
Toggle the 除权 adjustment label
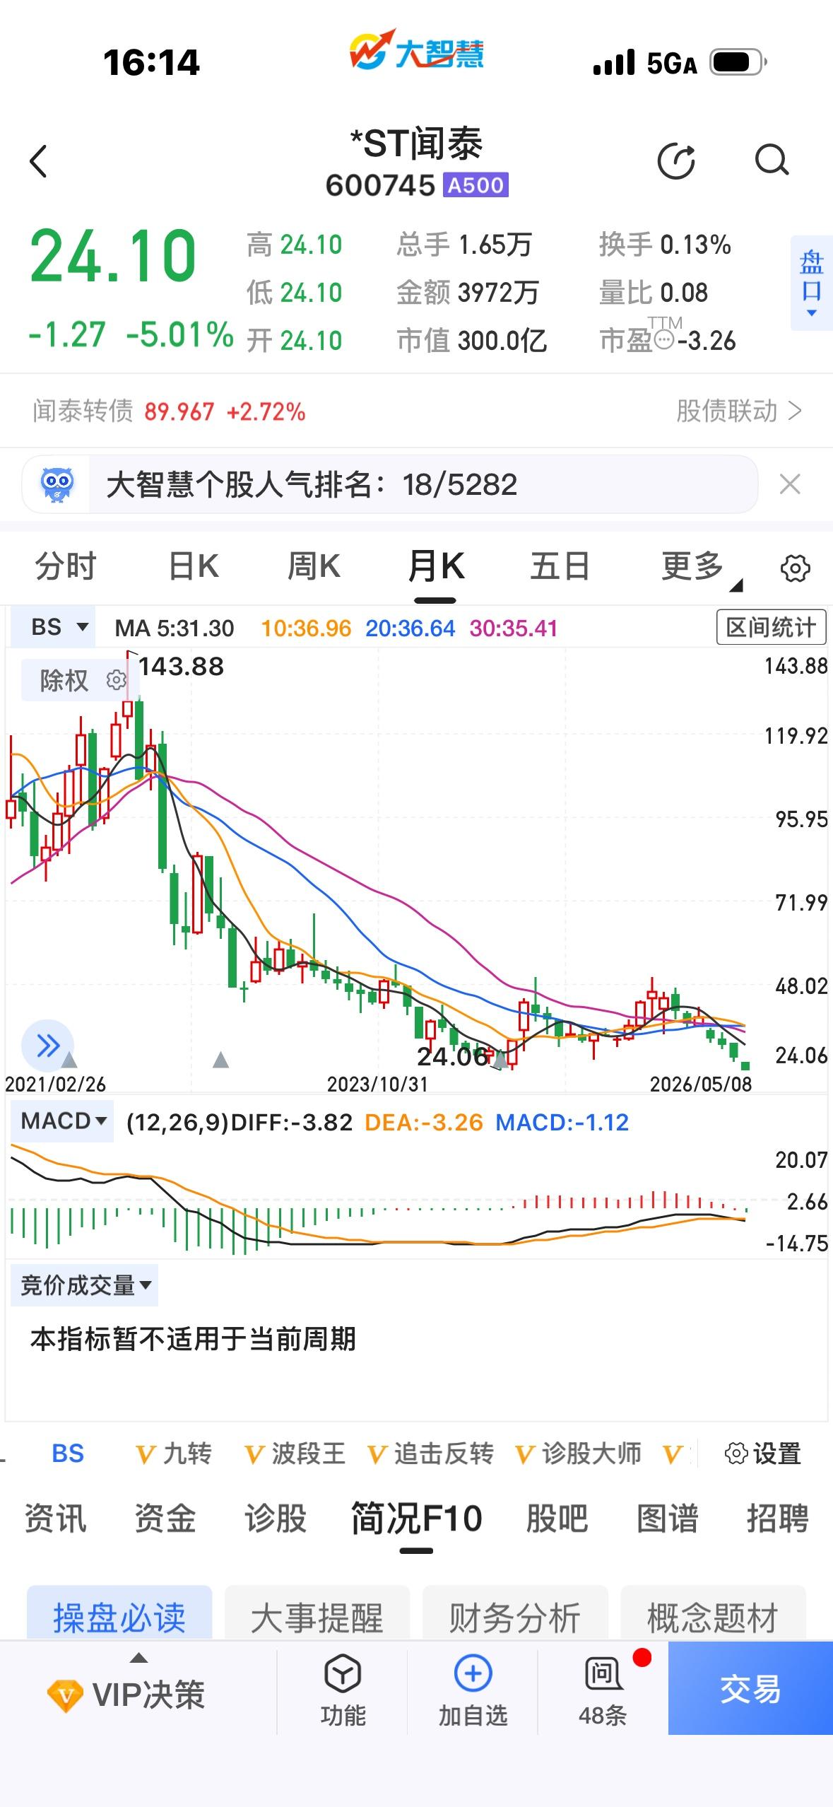pos(64,680)
